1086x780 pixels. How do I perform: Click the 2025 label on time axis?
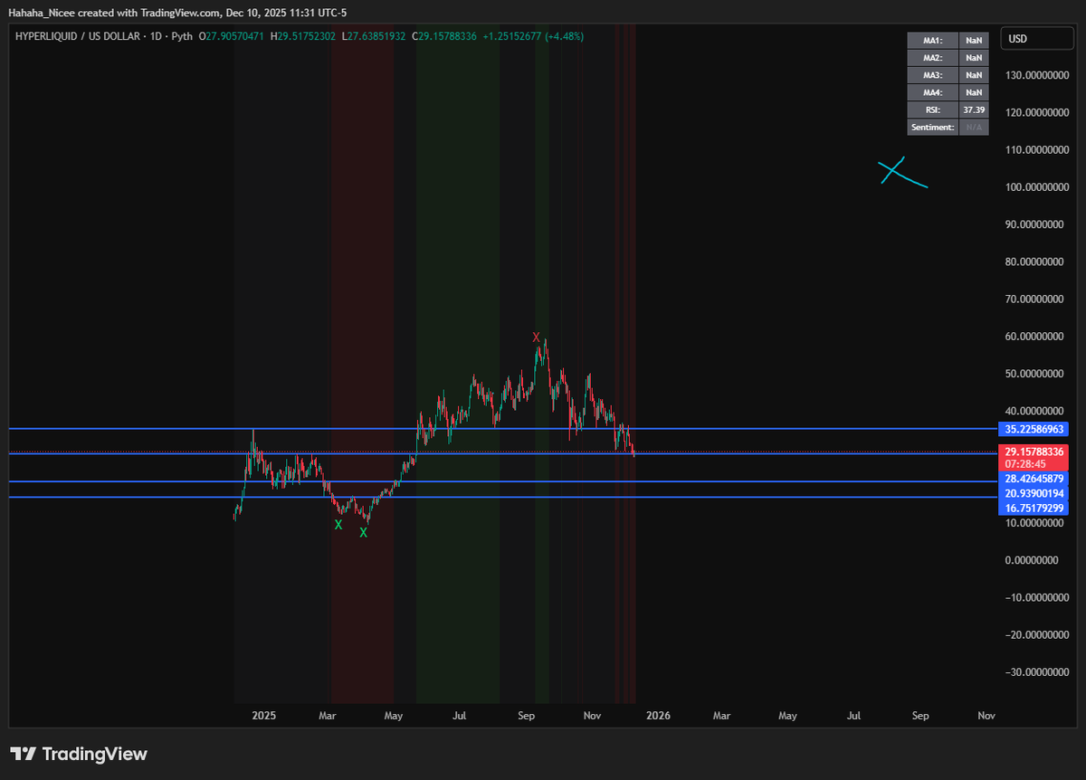(x=263, y=716)
